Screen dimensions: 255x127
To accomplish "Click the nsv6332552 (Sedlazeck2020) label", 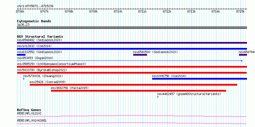I will (x=40, y=52).
